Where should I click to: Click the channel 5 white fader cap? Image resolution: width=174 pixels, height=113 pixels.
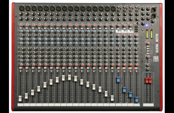(45, 85)
